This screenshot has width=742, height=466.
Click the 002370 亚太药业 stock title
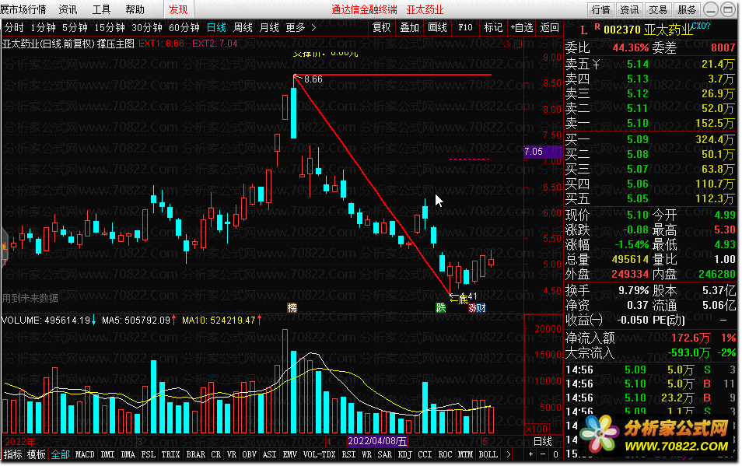tap(648, 30)
